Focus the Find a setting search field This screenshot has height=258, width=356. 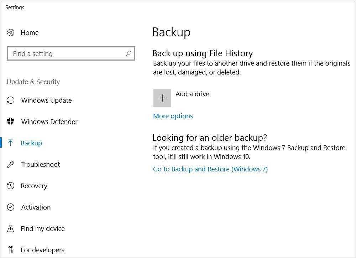pyautogui.click(x=68, y=54)
